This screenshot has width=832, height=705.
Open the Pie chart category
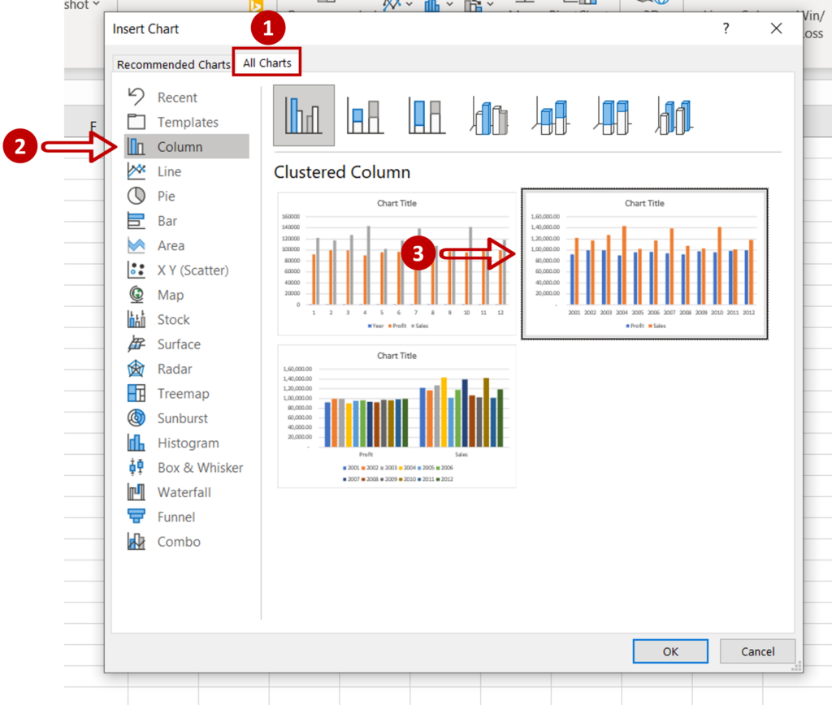tap(166, 197)
